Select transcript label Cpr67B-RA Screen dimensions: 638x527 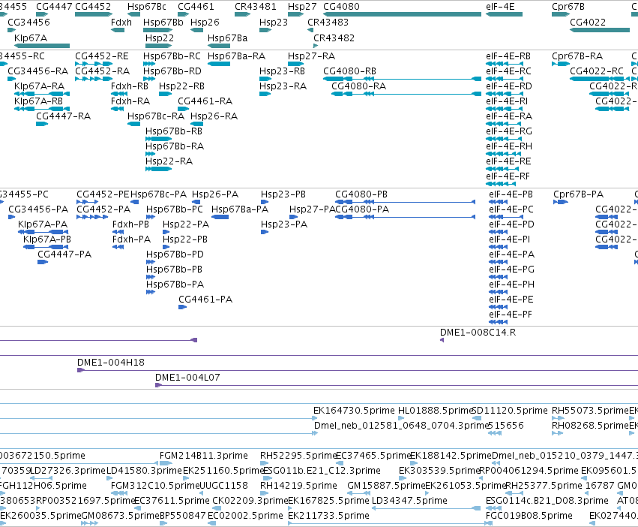point(577,56)
